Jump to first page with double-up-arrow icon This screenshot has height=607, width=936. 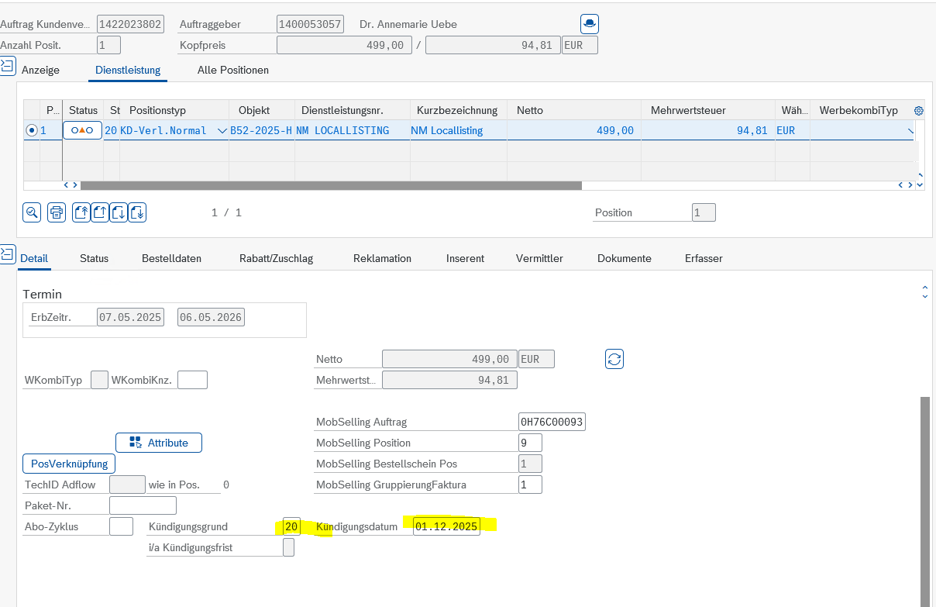tap(81, 212)
